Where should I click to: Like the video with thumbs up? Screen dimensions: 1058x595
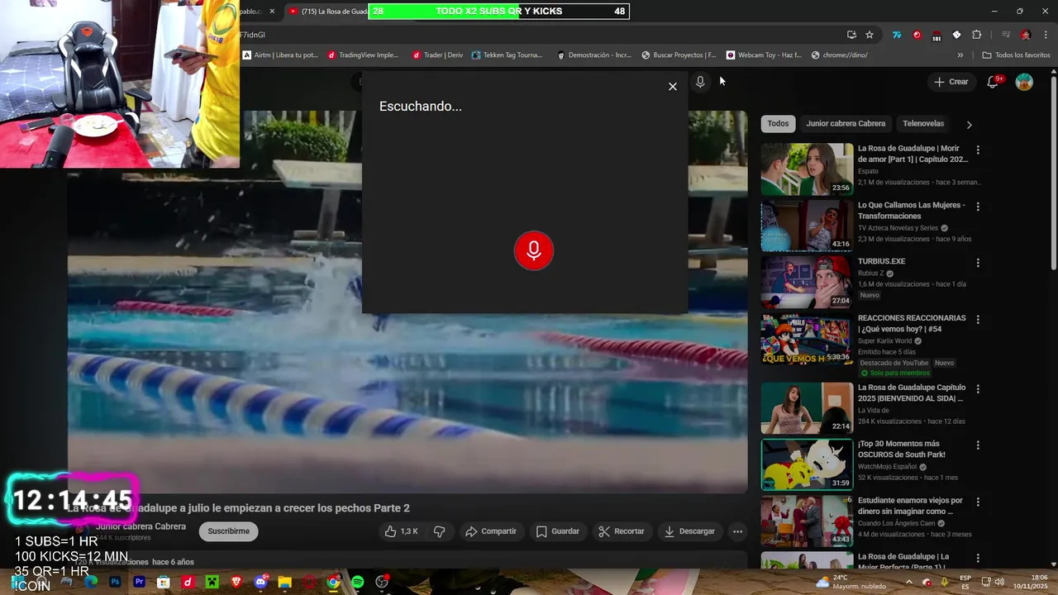[401, 531]
